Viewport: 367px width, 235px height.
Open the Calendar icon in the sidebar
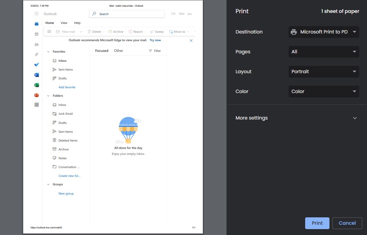pyautogui.click(x=36, y=34)
